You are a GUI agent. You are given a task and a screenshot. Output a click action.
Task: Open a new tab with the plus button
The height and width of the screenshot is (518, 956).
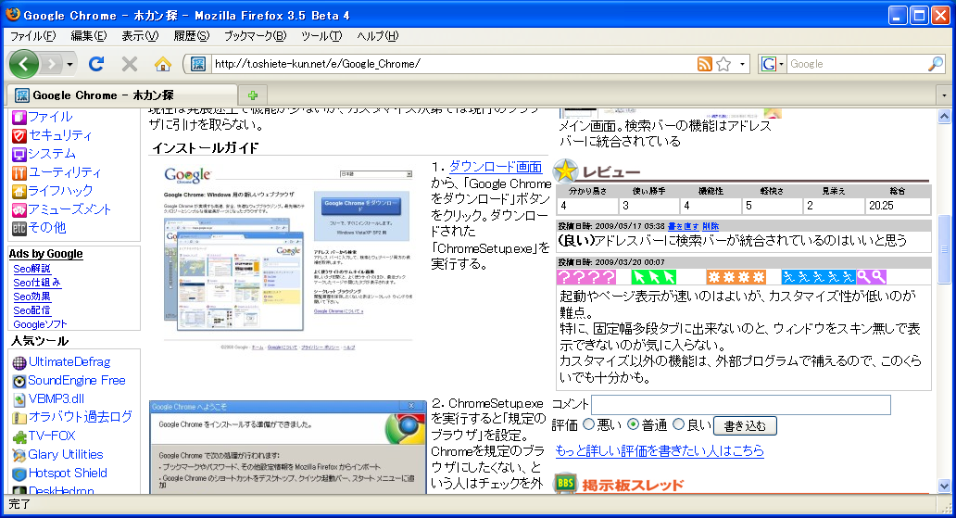click(x=253, y=95)
